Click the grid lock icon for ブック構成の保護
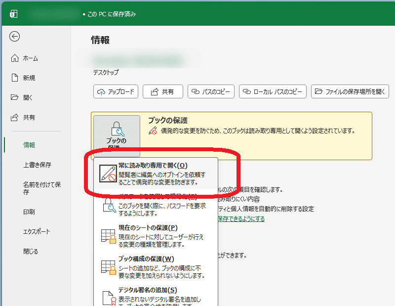The height and width of the screenshot is (306, 395). coord(109,267)
